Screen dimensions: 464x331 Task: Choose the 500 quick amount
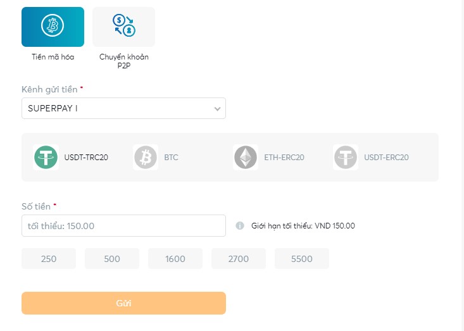112,259
